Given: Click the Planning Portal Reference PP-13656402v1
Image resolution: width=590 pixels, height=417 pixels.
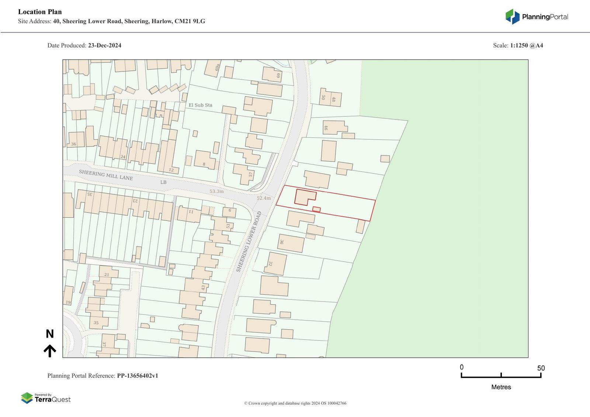Looking at the screenshot, I should point(103,376).
